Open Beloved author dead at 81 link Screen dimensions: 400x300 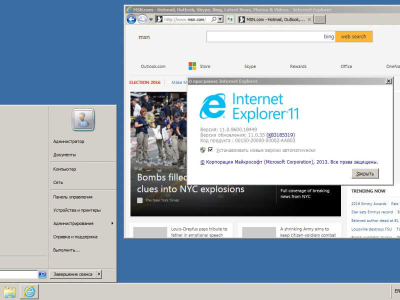[x=374, y=220]
